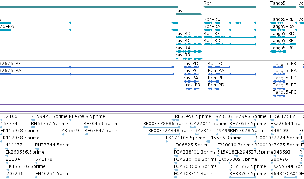Select EST RH27946.5prime
The image size is (304, 179).
(x=248, y=116)
